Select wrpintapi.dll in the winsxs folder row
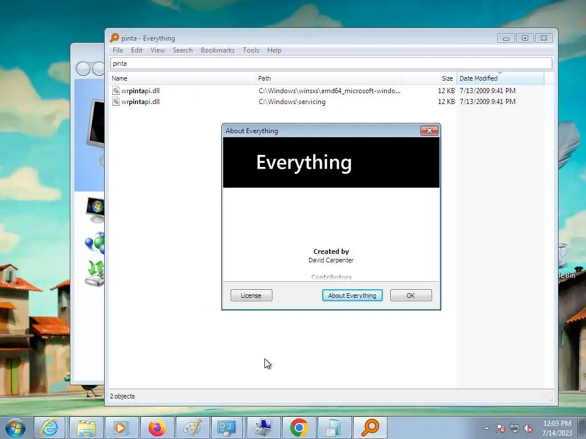Image resolution: width=586 pixels, height=439 pixels. tap(140, 91)
